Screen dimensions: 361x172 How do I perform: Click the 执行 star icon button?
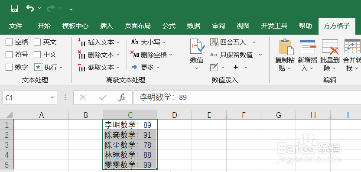coord(38,67)
